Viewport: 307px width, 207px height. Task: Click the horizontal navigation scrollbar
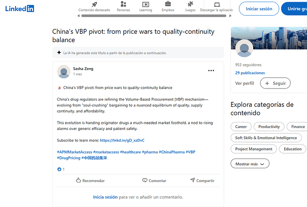click(x=153, y=16)
